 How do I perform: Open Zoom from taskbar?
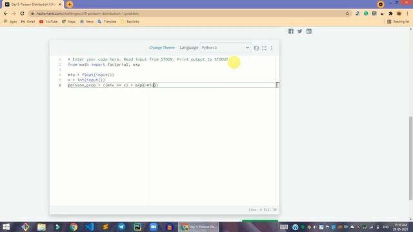point(154,227)
